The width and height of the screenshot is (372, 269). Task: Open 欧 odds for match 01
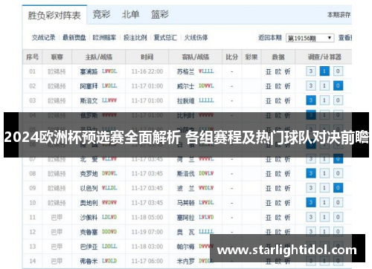click(278, 72)
